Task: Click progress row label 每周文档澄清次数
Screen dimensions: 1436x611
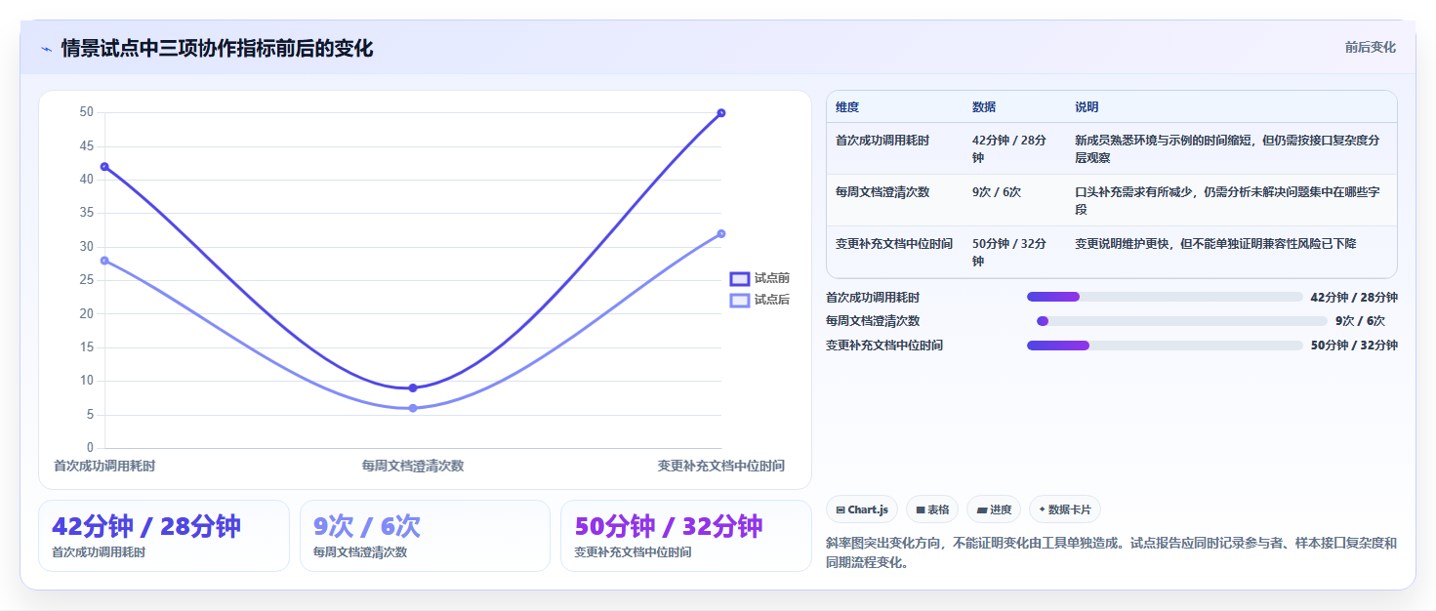Action: (x=873, y=321)
